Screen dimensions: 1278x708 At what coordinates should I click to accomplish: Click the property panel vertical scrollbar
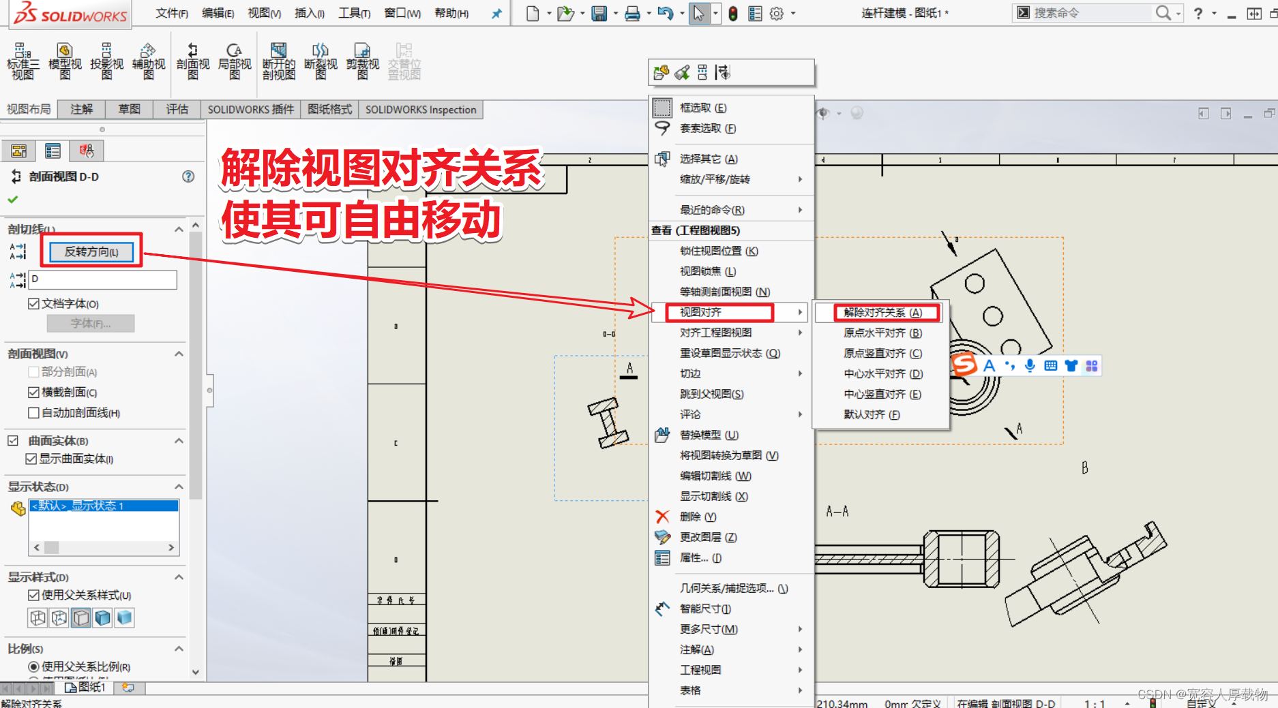coord(196,367)
